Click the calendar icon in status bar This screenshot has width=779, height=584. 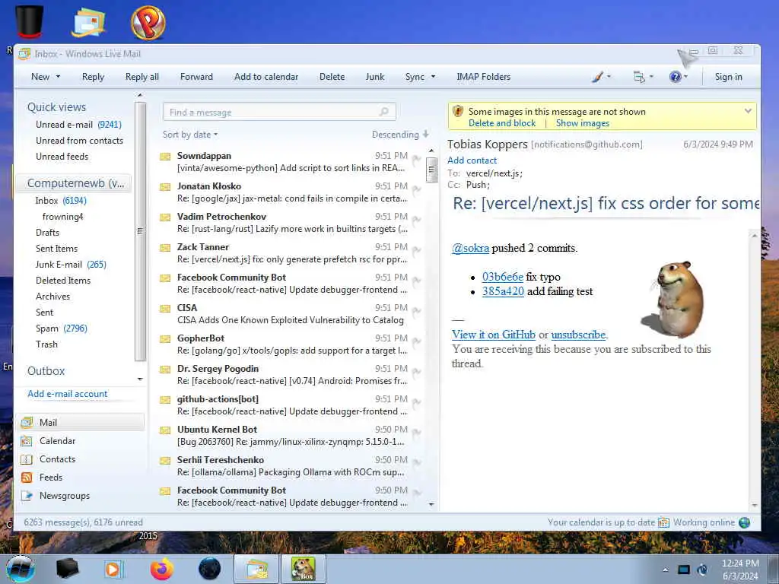[x=663, y=522]
